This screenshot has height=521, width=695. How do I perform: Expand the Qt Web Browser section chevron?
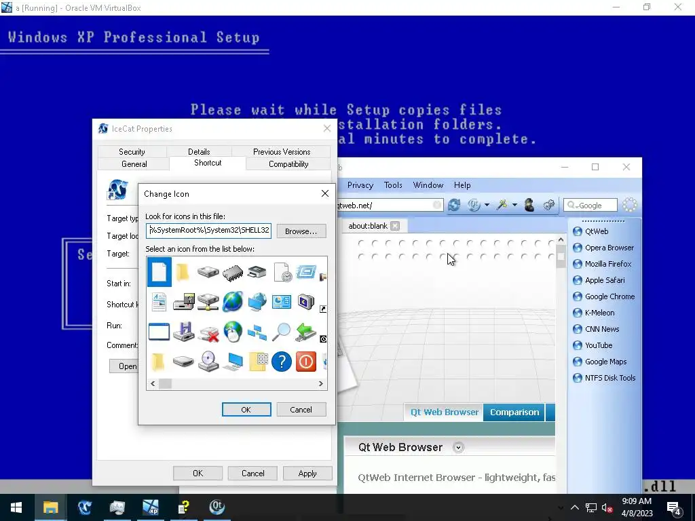click(458, 448)
